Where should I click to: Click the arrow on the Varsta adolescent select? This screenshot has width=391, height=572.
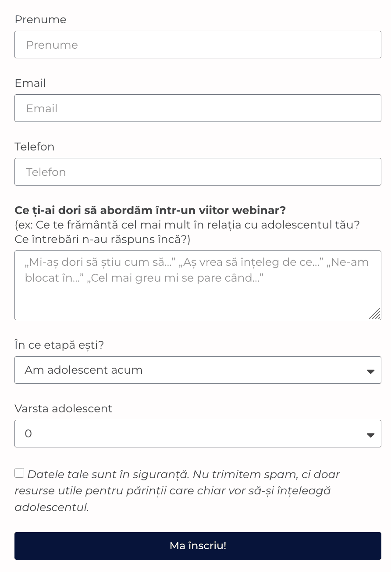(370, 435)
